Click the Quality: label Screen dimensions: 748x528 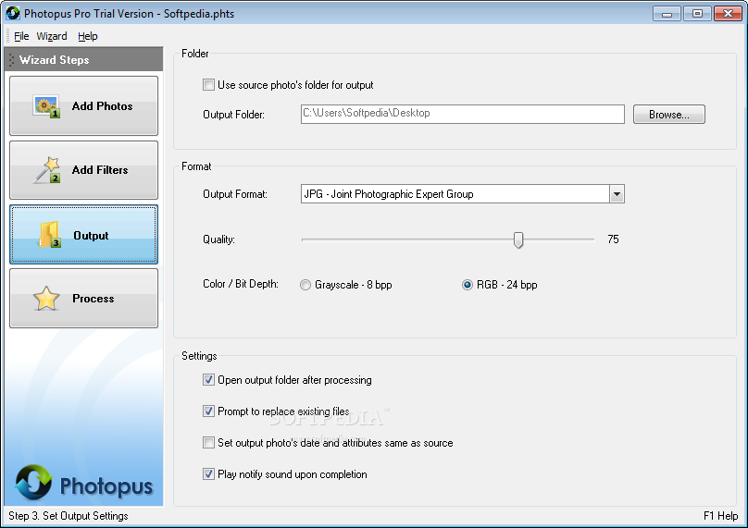pyautogui.click(x=219, y=239)
